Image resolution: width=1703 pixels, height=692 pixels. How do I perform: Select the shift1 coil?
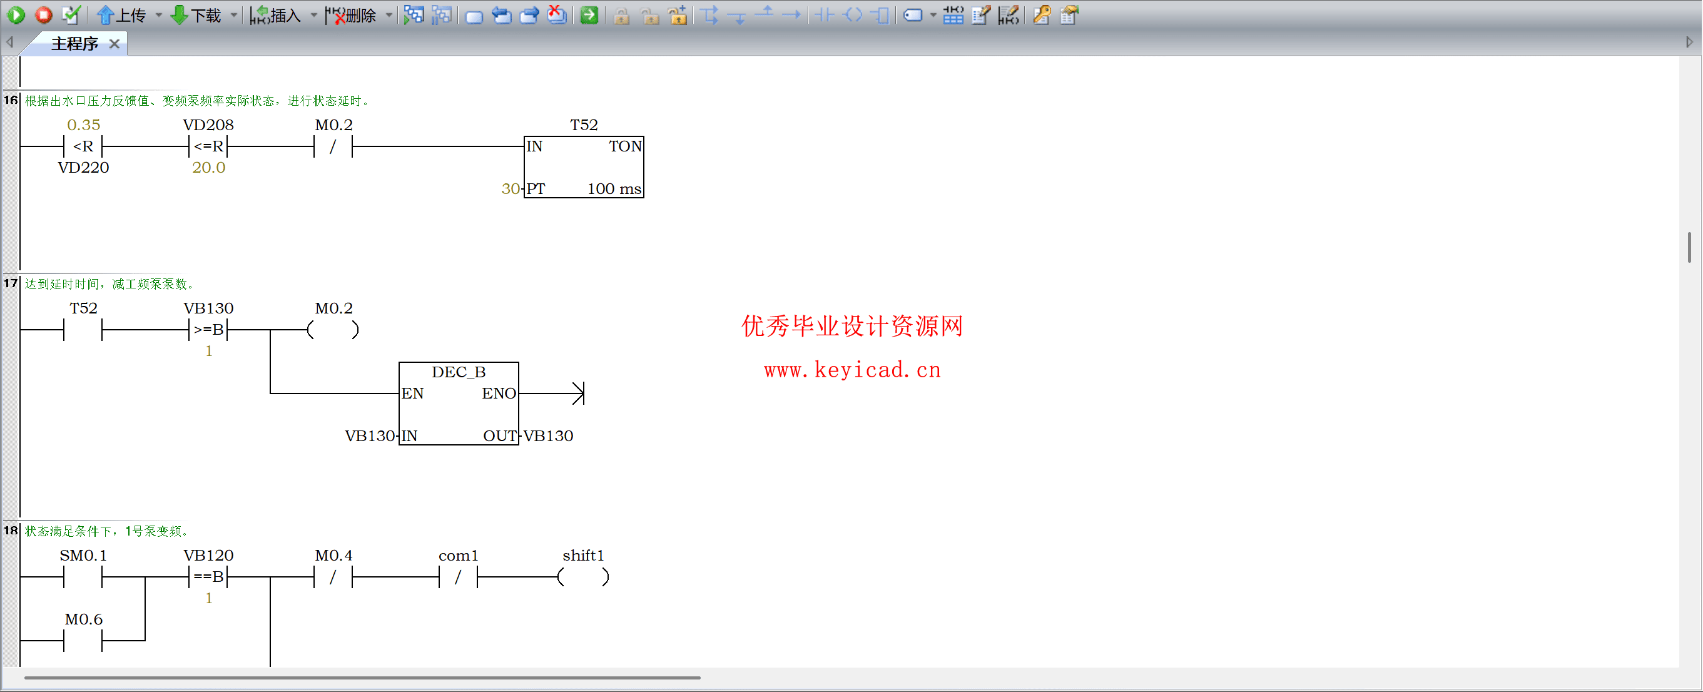(x=583, y=576)
